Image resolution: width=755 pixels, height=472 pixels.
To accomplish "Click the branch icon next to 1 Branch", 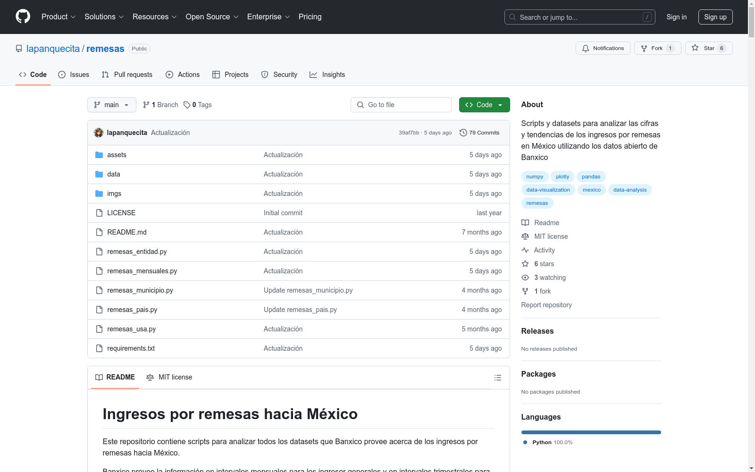I will [146, 105].
